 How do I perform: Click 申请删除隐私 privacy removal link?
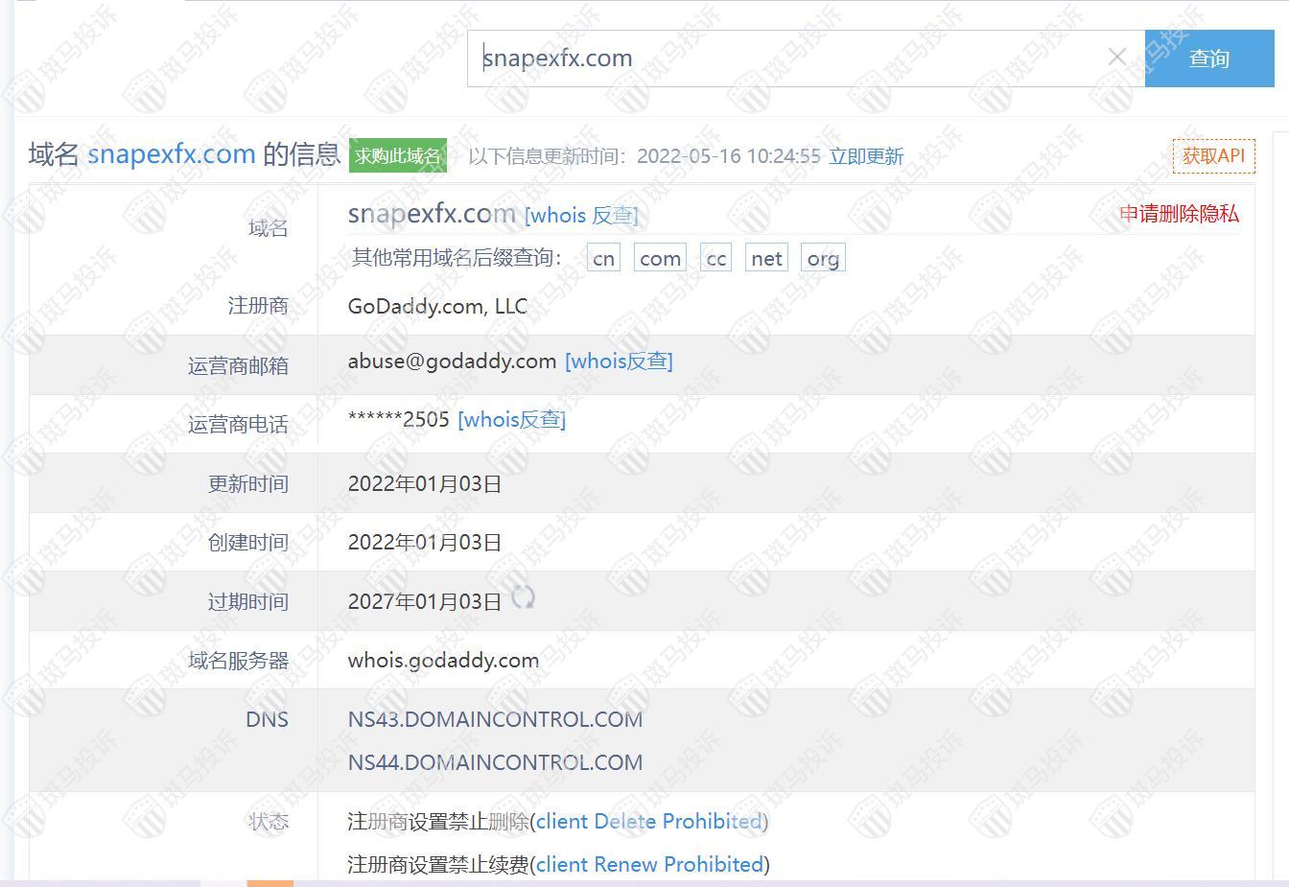pos(1179,215)
